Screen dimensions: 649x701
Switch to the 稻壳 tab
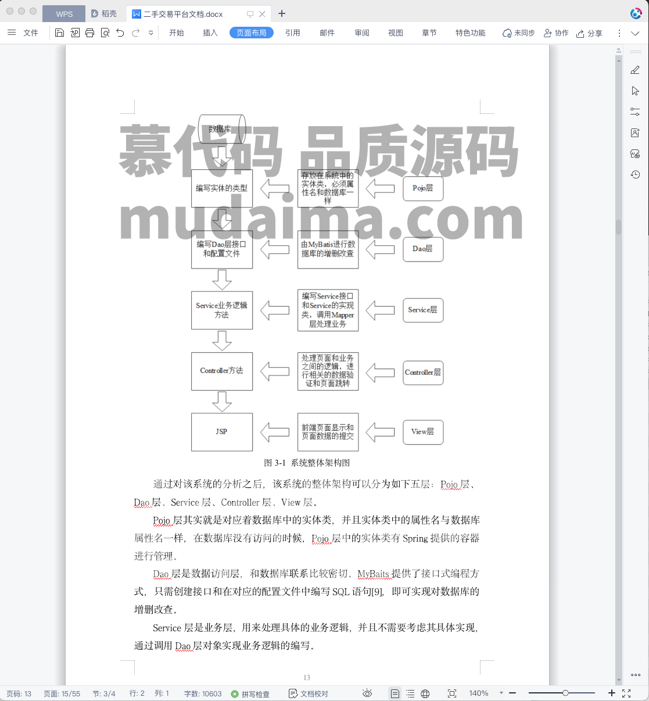104,14
